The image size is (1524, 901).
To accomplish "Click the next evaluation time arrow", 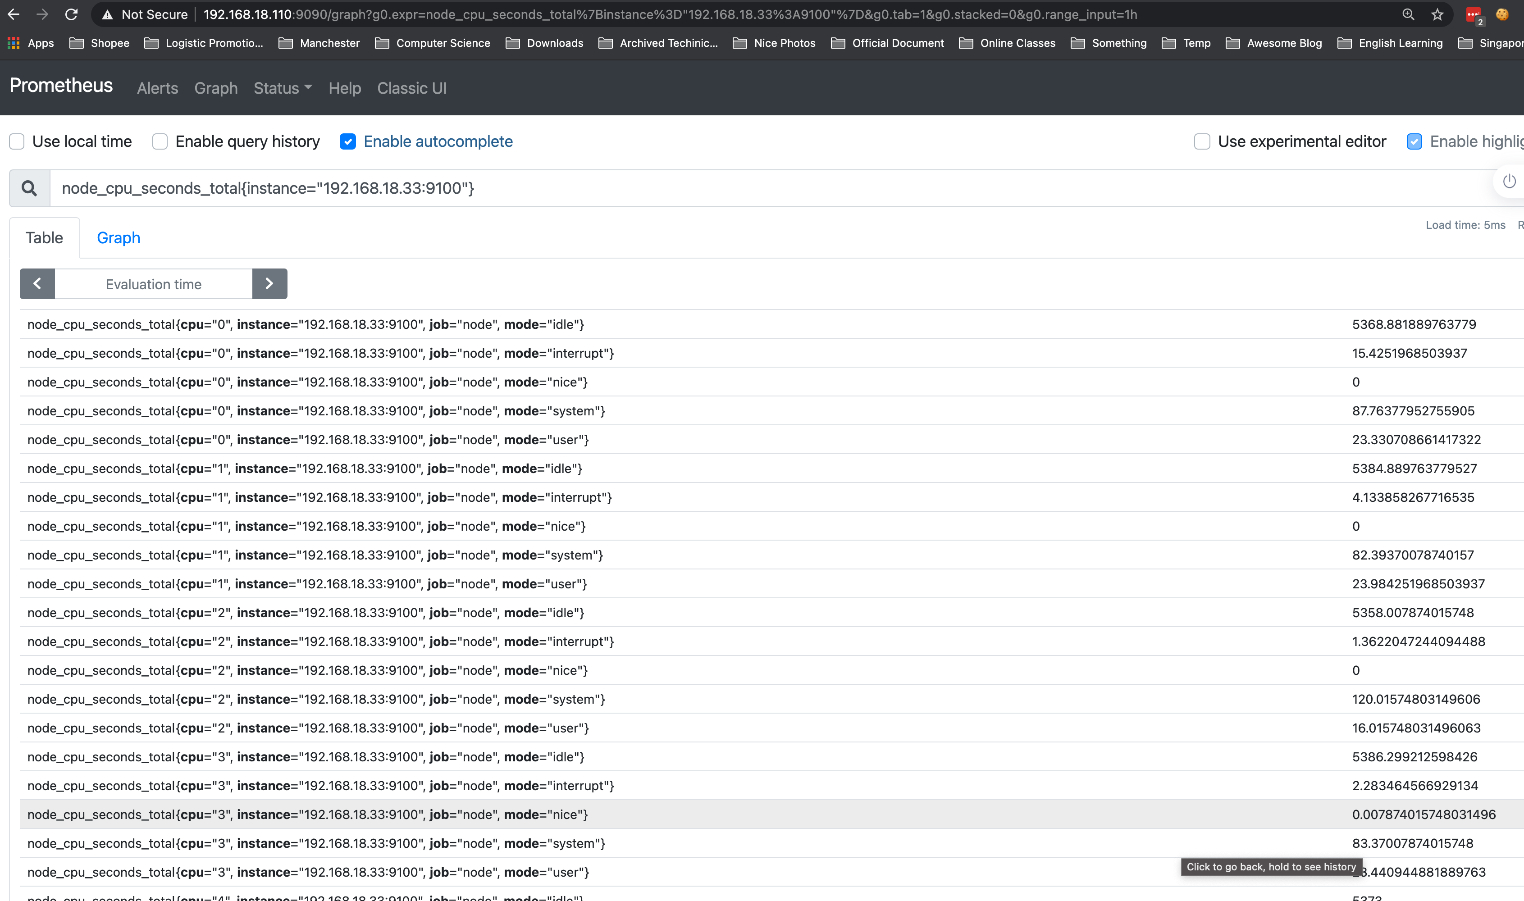I will click(x=269, y=283).
